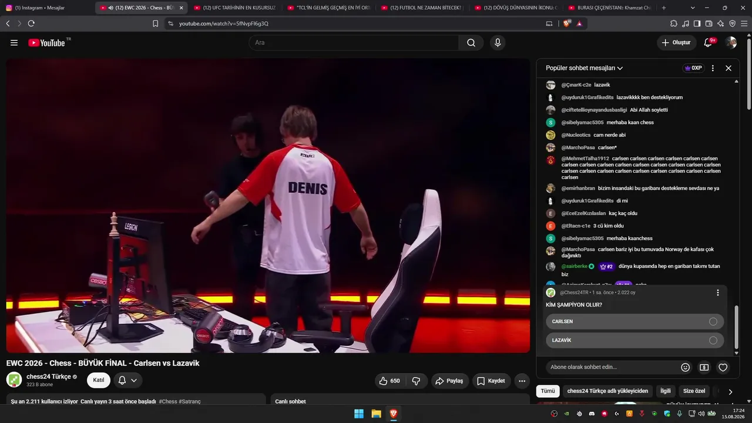Open the Windows Start menu
Image resolution: width=752 pixels, height=423 pixels.
point(359,414)
